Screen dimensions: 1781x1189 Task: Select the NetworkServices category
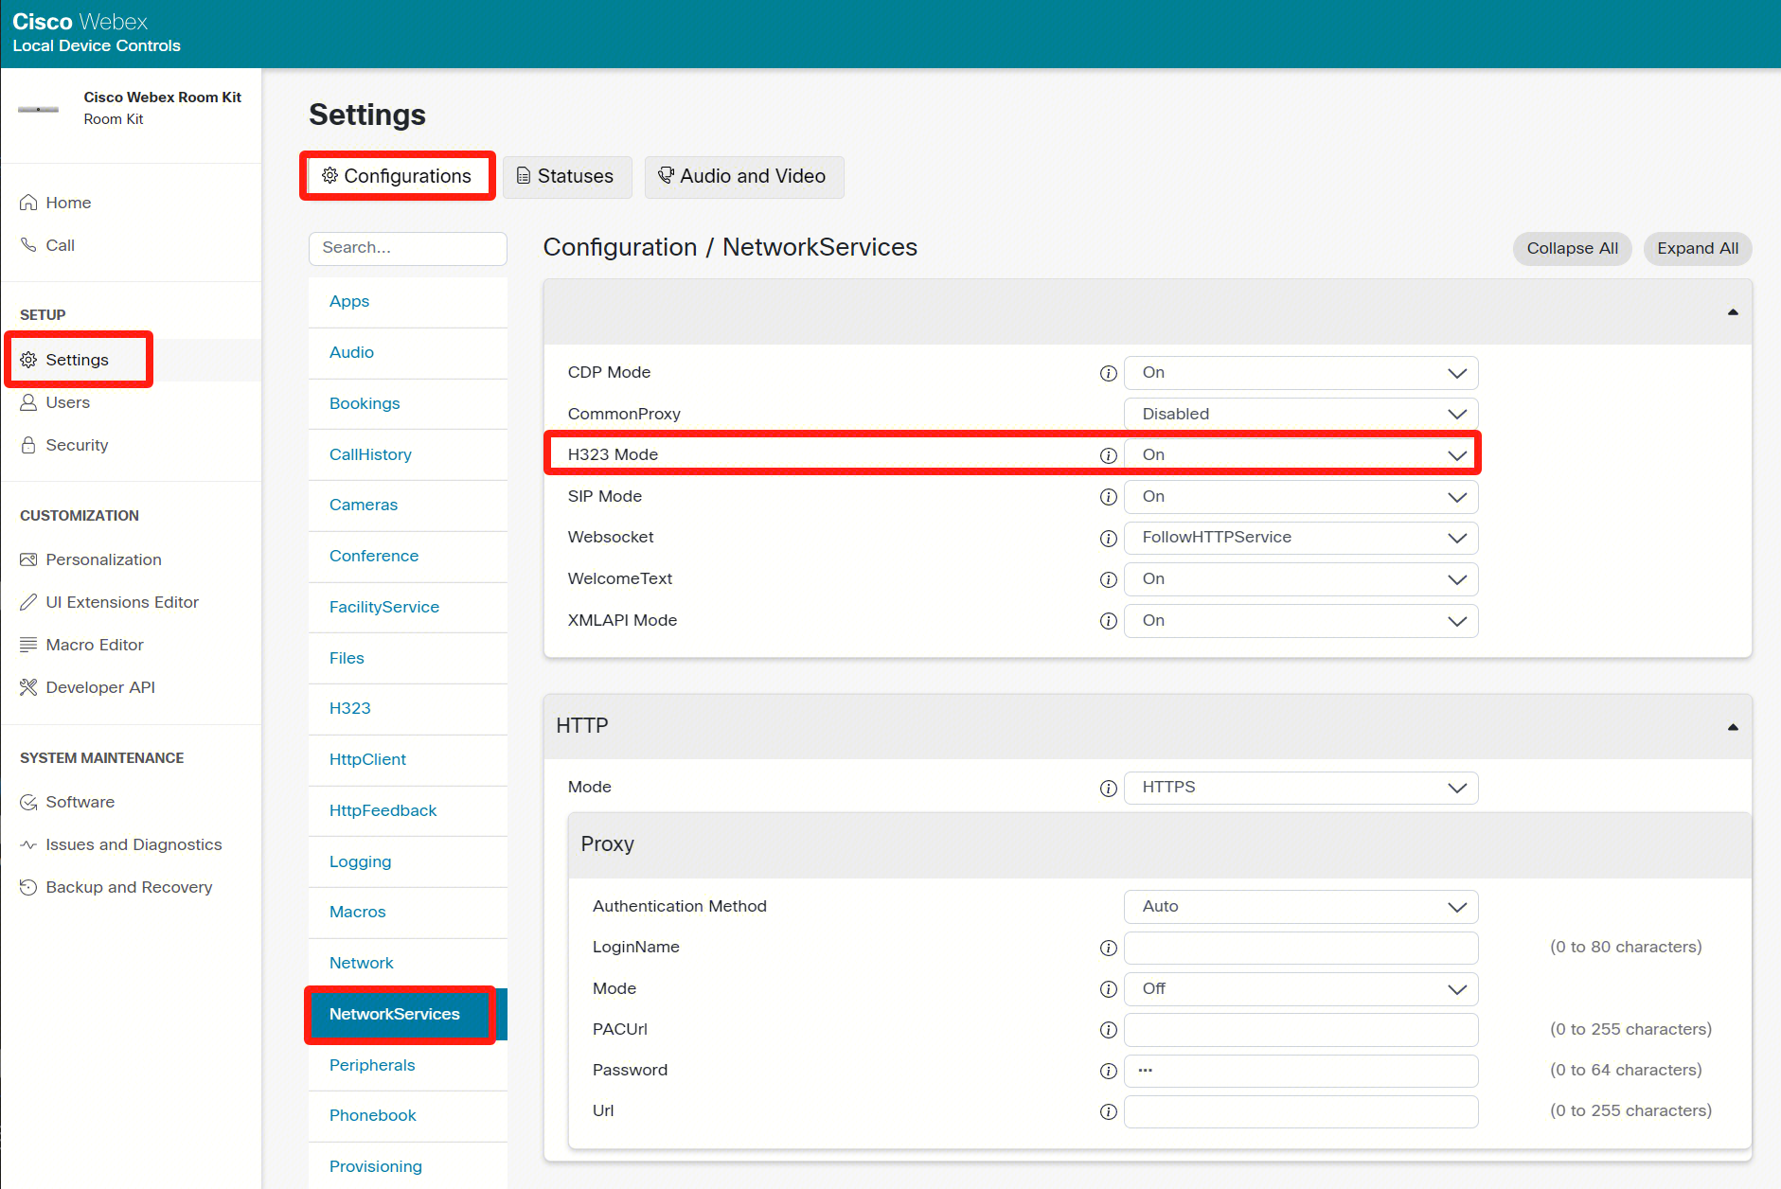(407, 1014)
